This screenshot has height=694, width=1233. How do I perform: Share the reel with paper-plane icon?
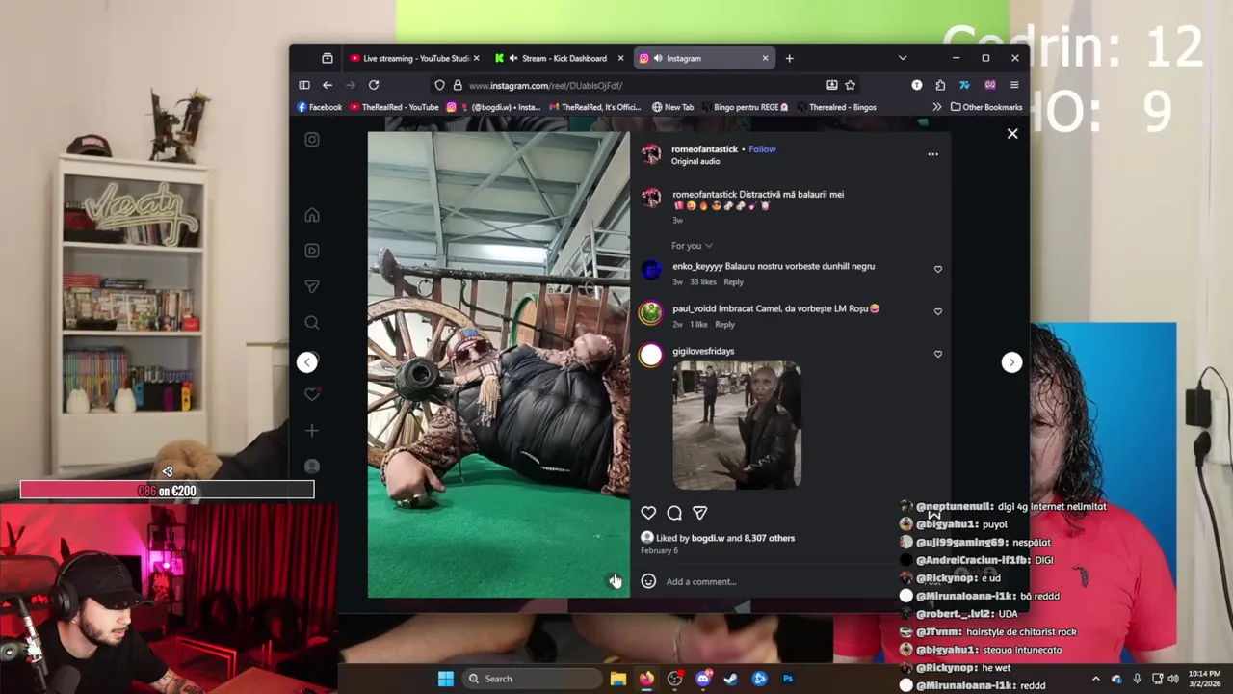pyautogui.click(x=700, y=513)
